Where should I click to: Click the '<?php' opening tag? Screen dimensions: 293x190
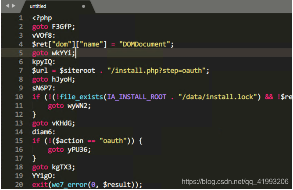point(42,18)
